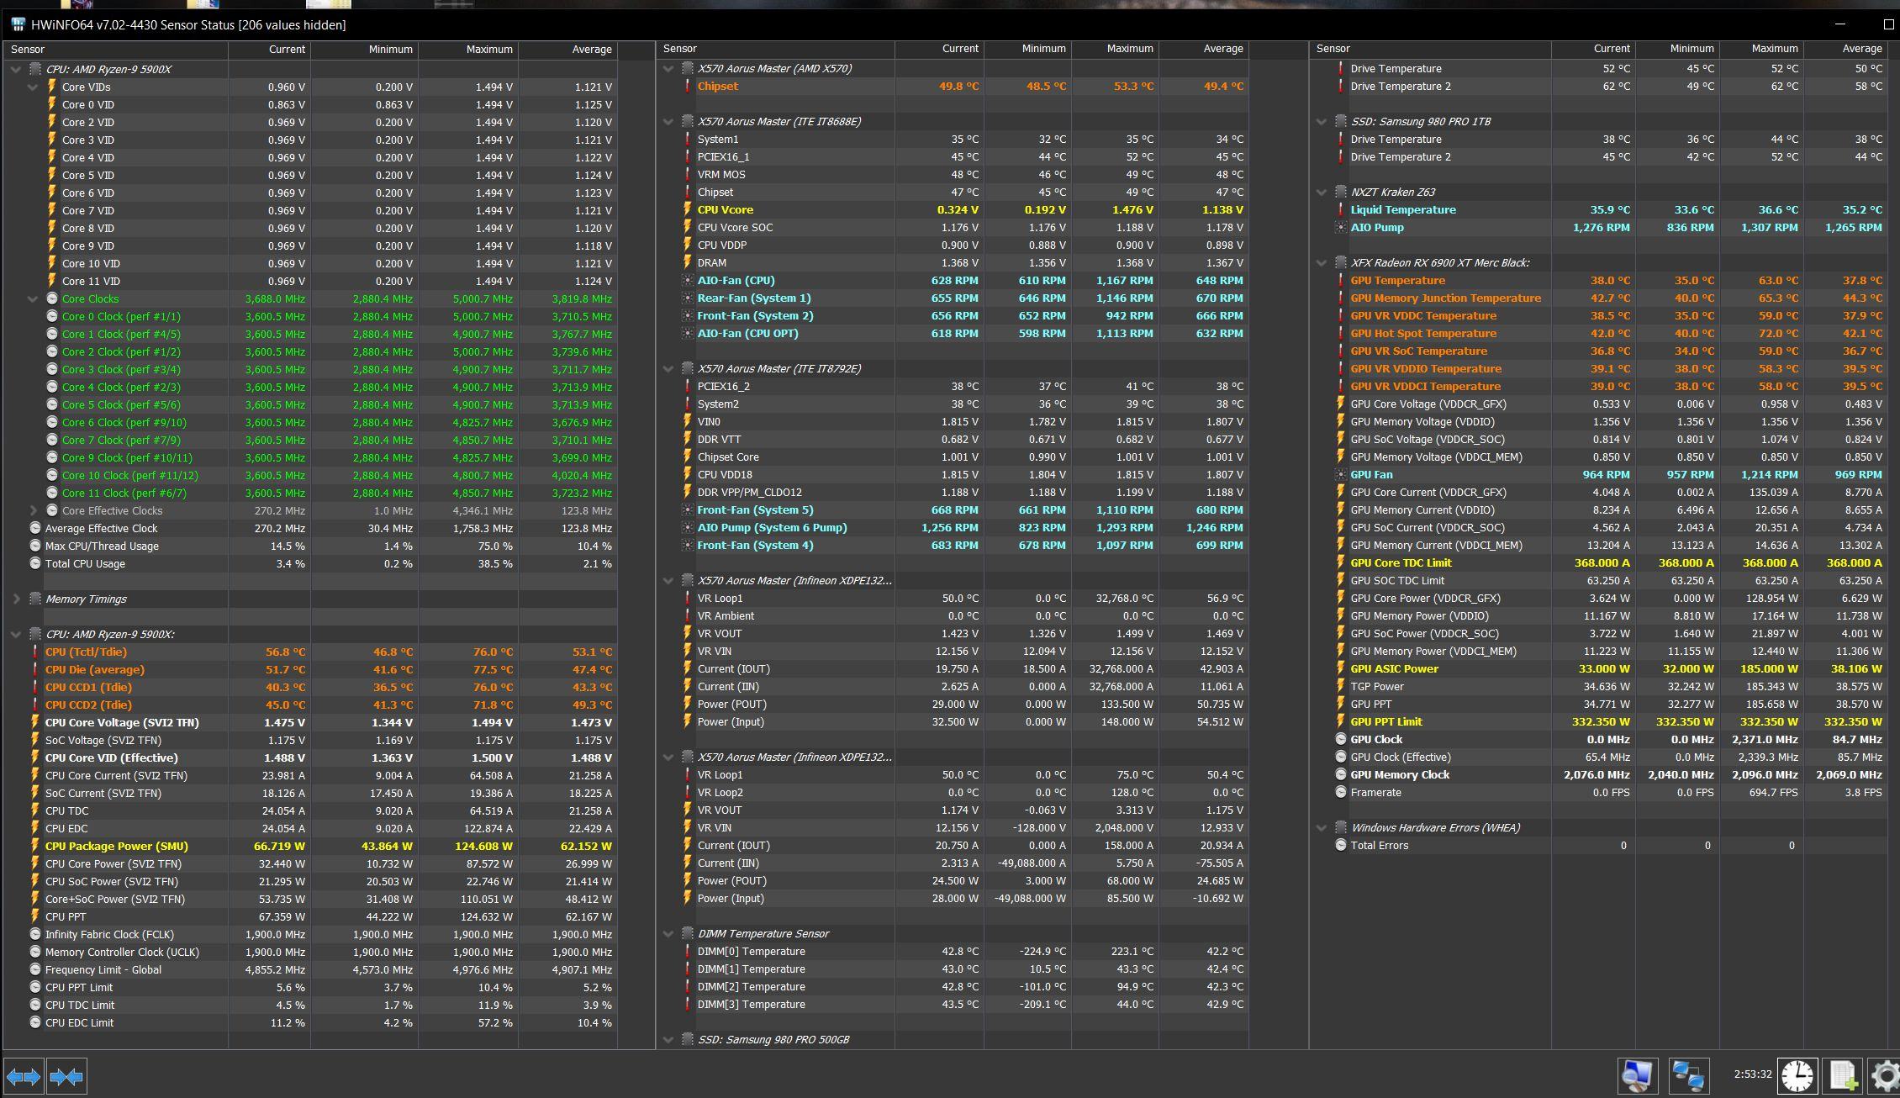Viewport: 1900px width, 1098px height.
Task: Click the middle panel Maximum column header
Action: coord(1115,49)
